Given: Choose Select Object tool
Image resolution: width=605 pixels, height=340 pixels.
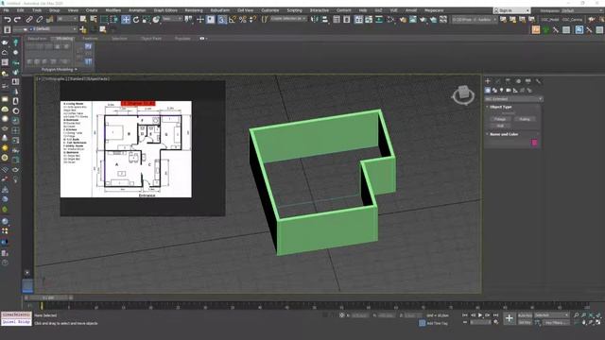Looking at the screenshot, I should pos(83,19).
